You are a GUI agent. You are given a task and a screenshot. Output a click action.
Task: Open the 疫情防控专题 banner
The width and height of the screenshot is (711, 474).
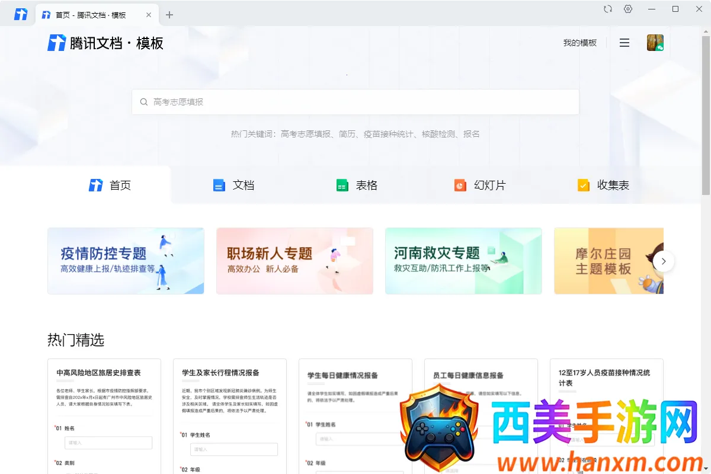[x=126, y=261]
